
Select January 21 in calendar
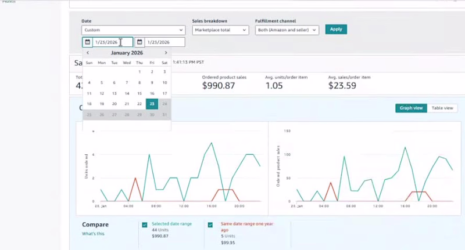click(127, 104)
